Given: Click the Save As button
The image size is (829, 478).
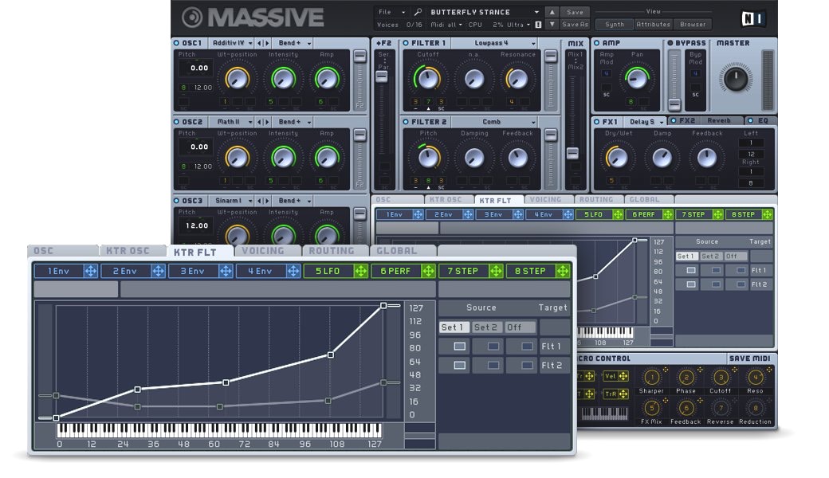Looking at the screenshot, I should pyautogui.click(x=575, y=25).
